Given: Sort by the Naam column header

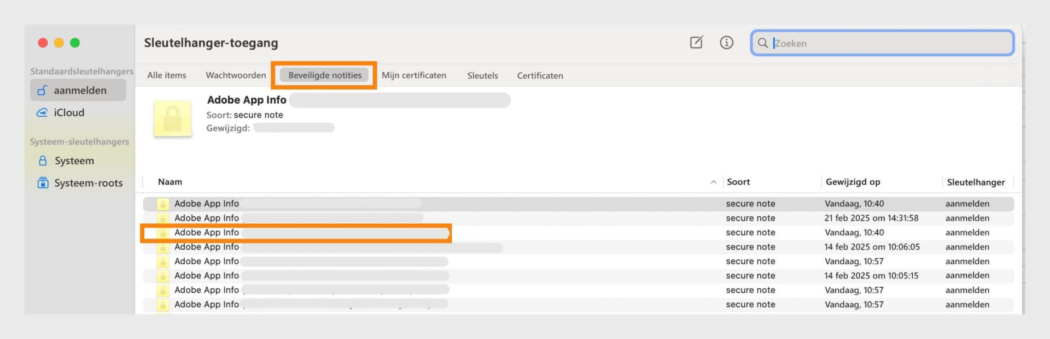Looking at the screenshot, I should click(x=170, y=182).
